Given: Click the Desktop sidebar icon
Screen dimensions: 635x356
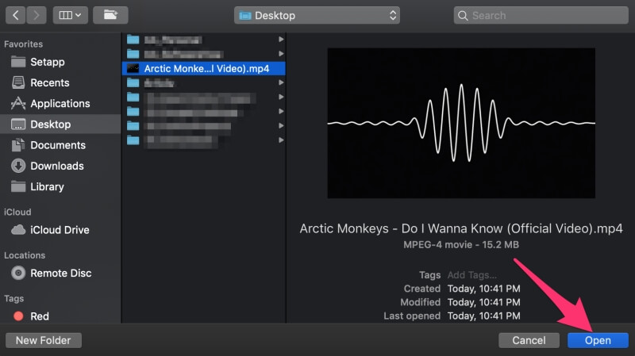Looking at the screenshot, I should click(18, 124).
